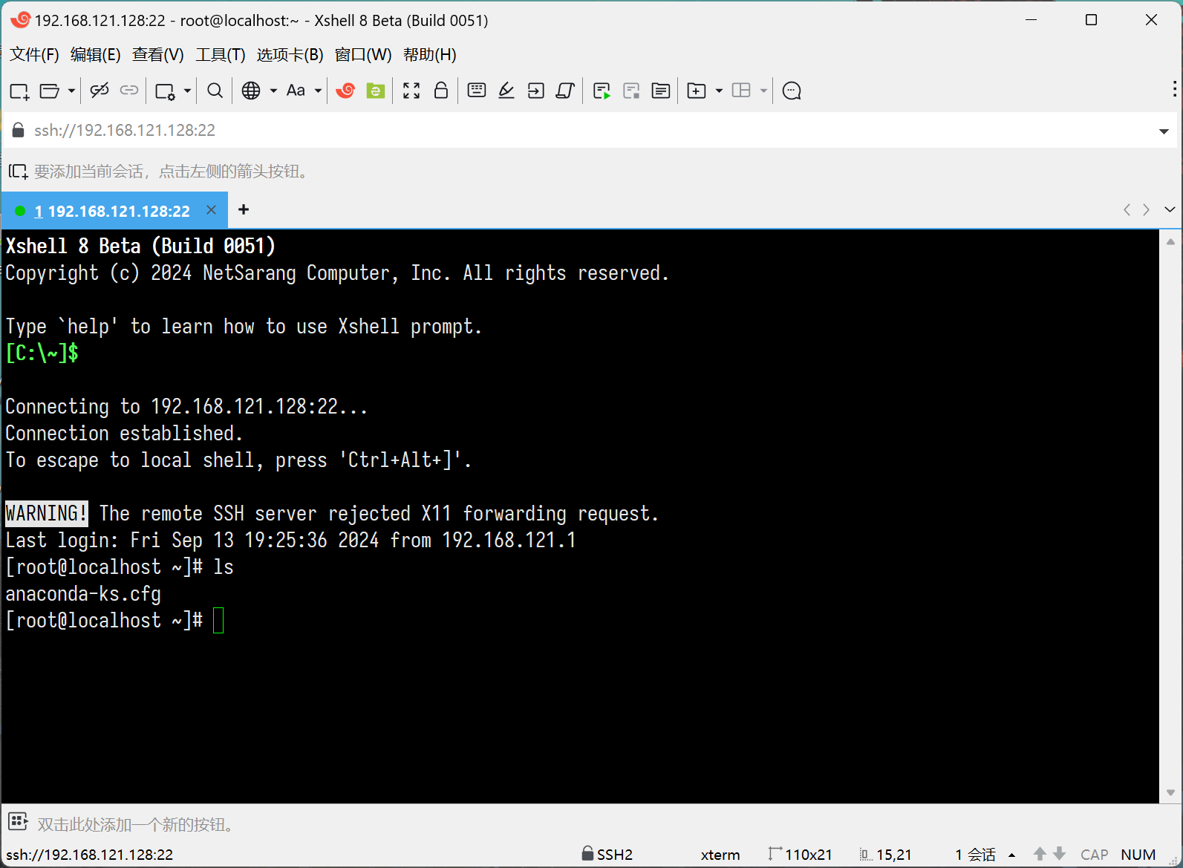Open the 窗口(W) menu
The image size is (1183, 868).
point(363,55)
